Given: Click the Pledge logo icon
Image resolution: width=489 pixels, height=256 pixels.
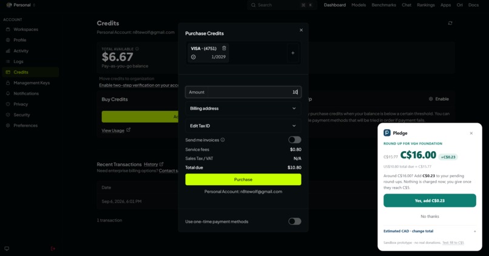Looking at the screenshot, I should (x=387, y=133).
